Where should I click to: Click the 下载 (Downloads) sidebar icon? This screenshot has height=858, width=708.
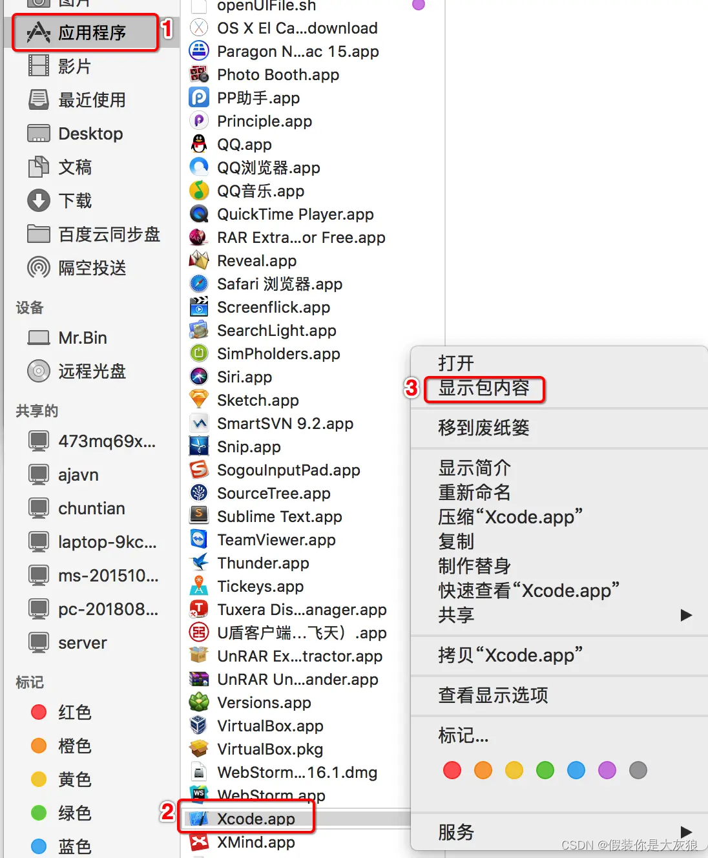tap(39, 200)
